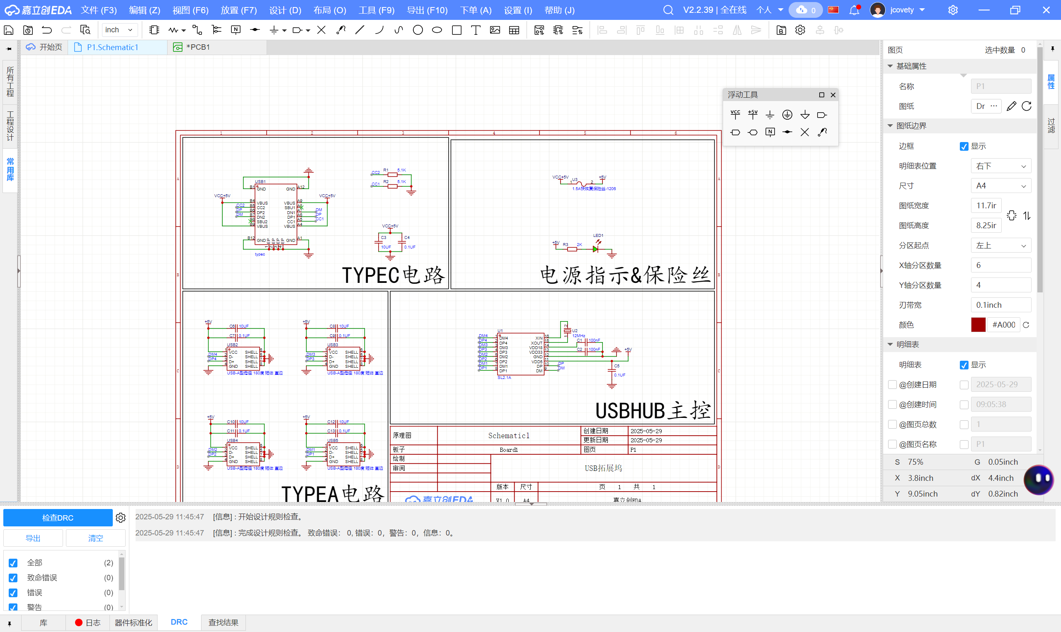1061x632 pixels.
Task: Place the +5V power symbol from the floating tools
Action: (x=753, y=115)
